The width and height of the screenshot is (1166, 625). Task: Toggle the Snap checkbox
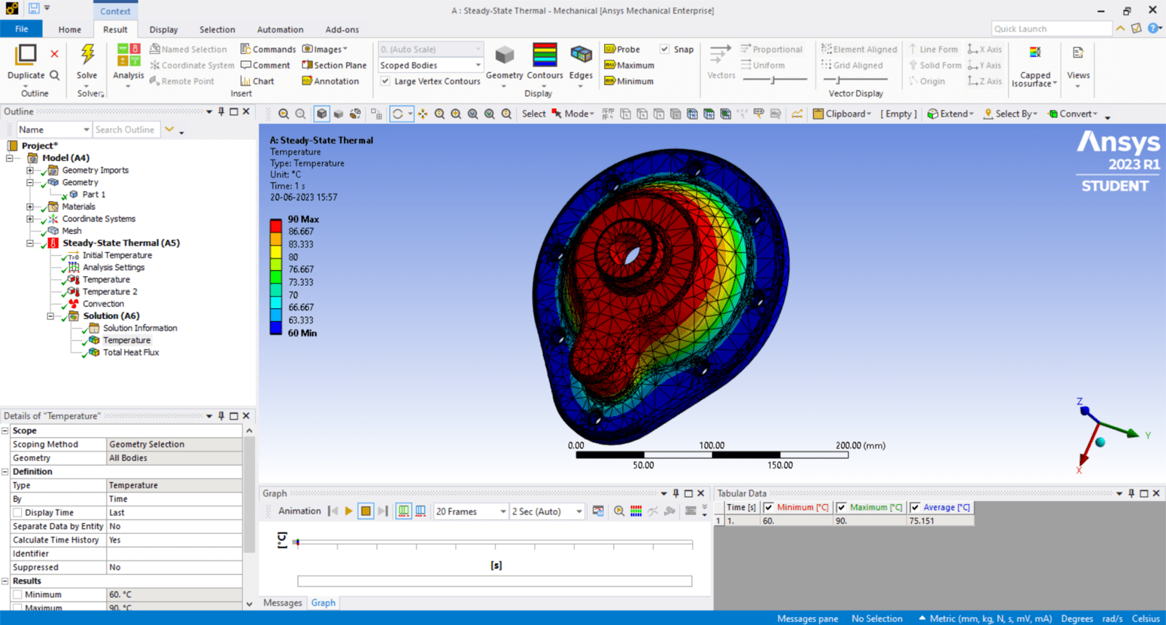[x=665, y=49]
